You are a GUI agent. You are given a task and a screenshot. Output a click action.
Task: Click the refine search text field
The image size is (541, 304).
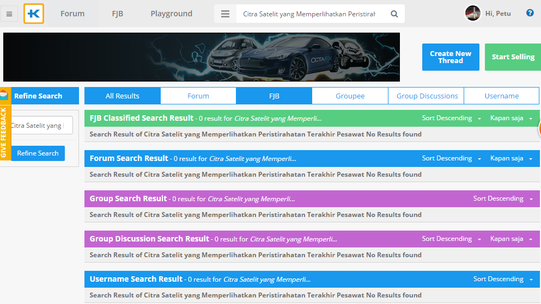point(42,125)
